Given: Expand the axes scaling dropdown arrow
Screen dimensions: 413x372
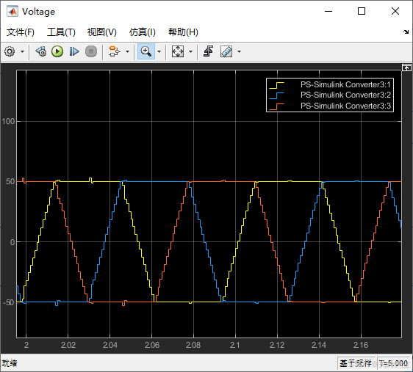Looking at the screenshot, I should pos(190,51).
